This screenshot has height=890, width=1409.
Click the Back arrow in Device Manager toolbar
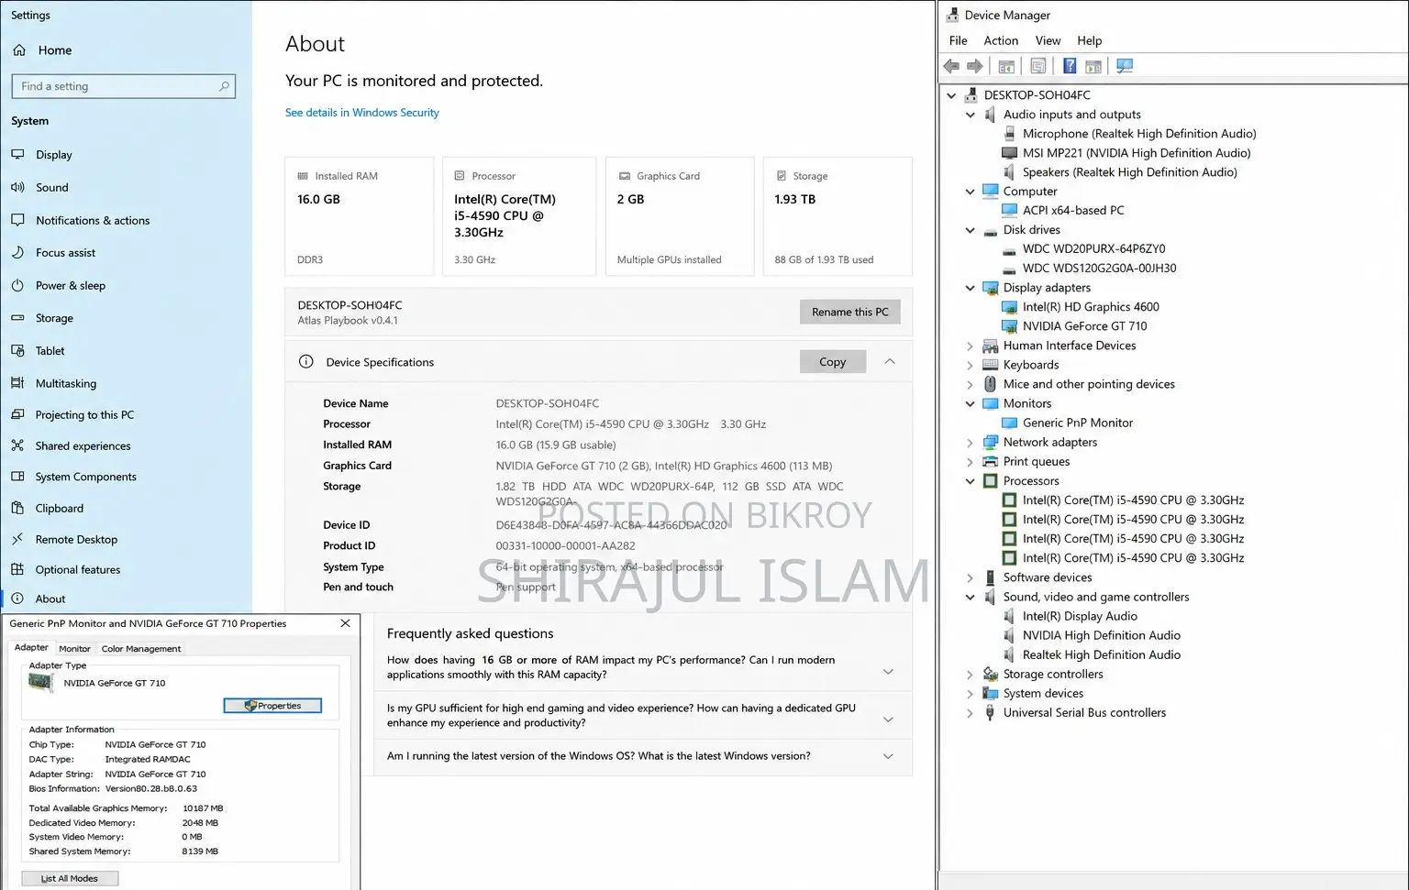951,66
